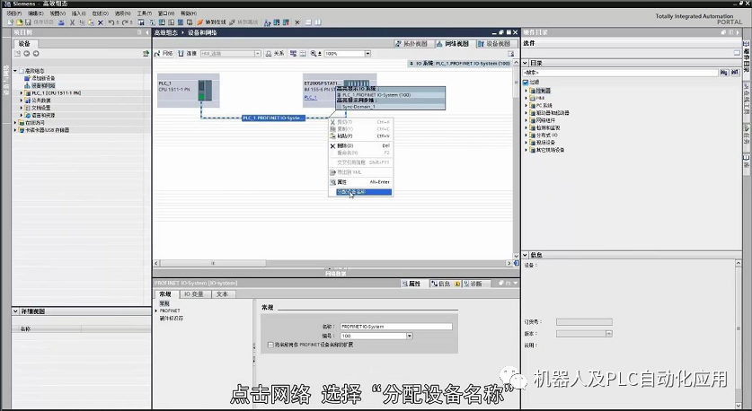The height and width of the screenshot is (411, 752).
Task: Open the zoom level 100% dropdown
Action: pyautogui.click(x=367, y=54)
